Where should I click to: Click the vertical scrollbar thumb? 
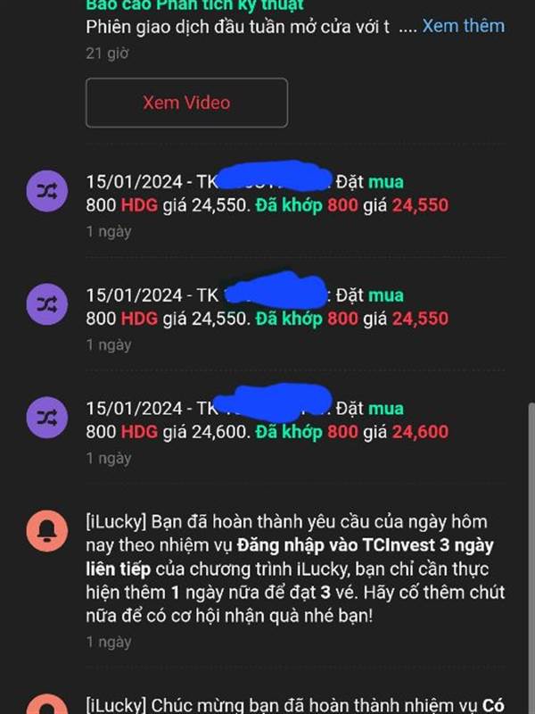pyautogui.click(x=531, y=558)
